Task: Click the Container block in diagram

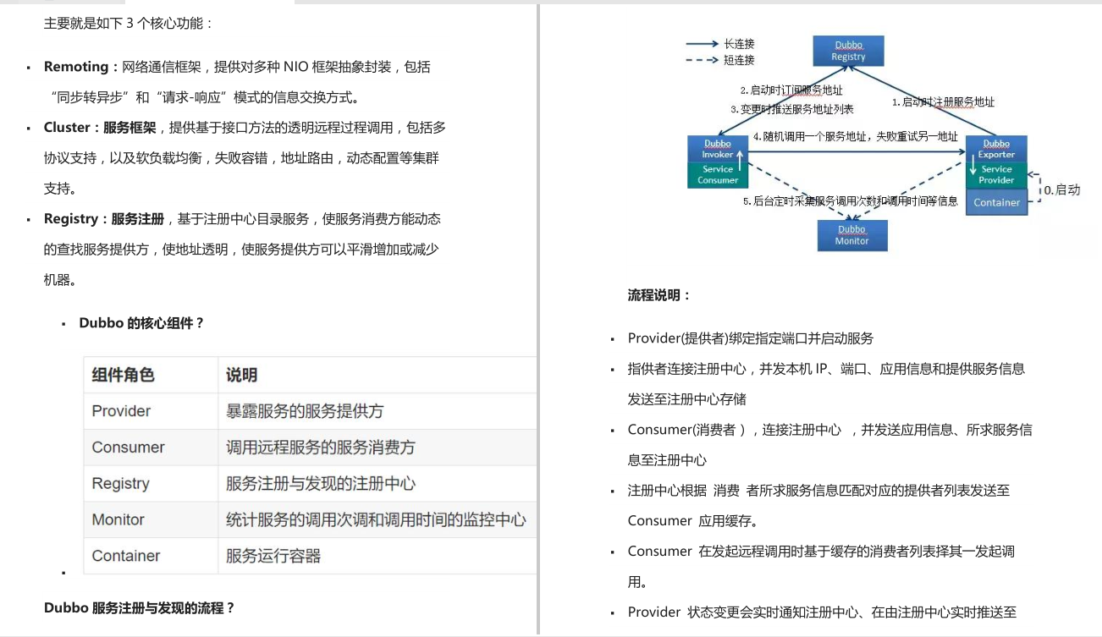Action: point(996,202)
